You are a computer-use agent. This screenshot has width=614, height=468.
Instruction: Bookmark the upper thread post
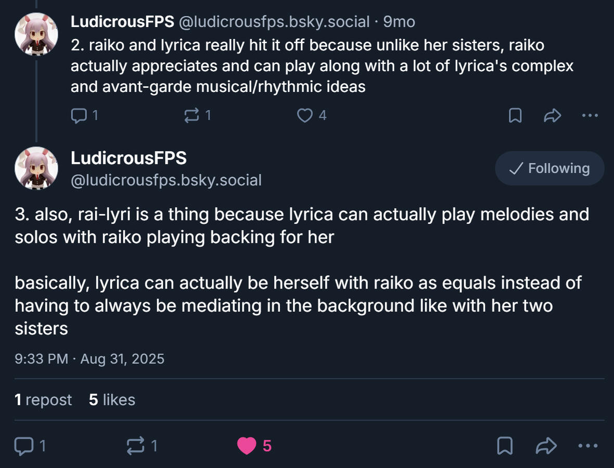point(515,115)
